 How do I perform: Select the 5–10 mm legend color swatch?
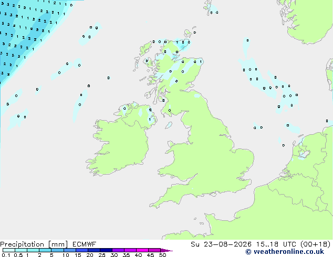pyautogui.click(x=57, y=250)
